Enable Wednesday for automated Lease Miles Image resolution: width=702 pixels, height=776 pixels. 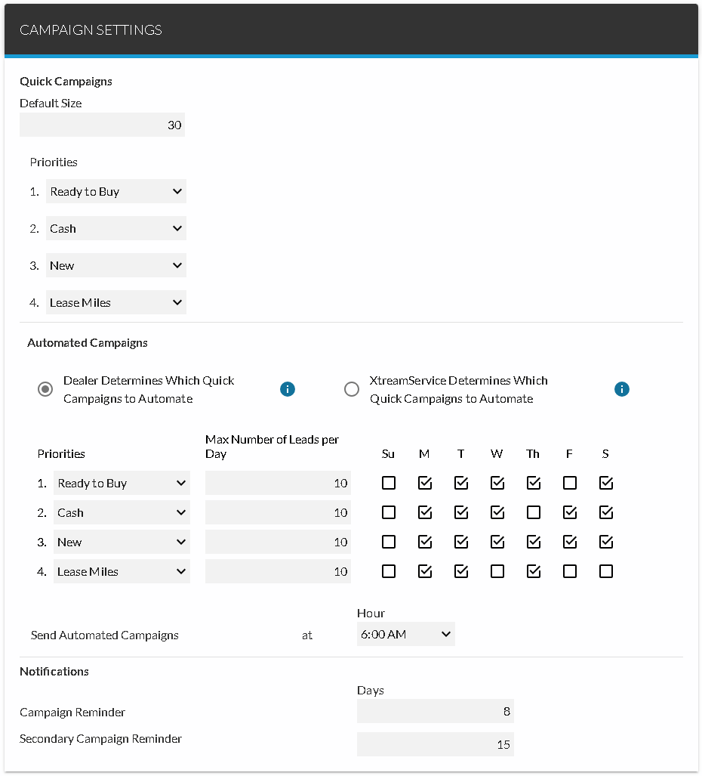tap(497, 571)
